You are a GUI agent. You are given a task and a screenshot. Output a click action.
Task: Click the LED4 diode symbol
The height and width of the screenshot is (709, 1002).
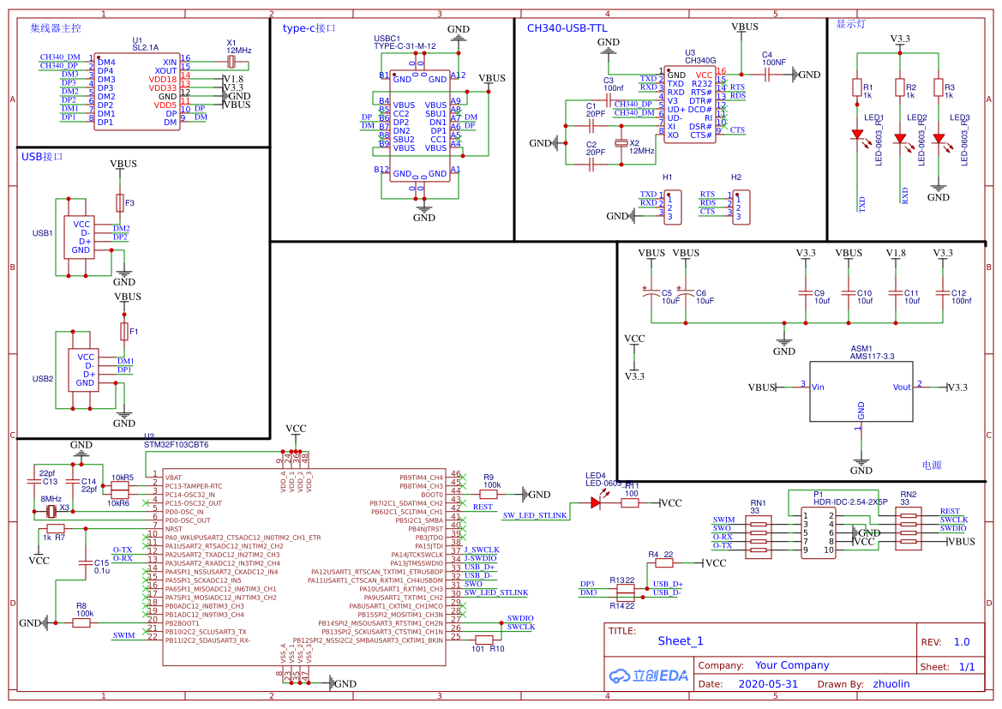(x=596, y=503)
